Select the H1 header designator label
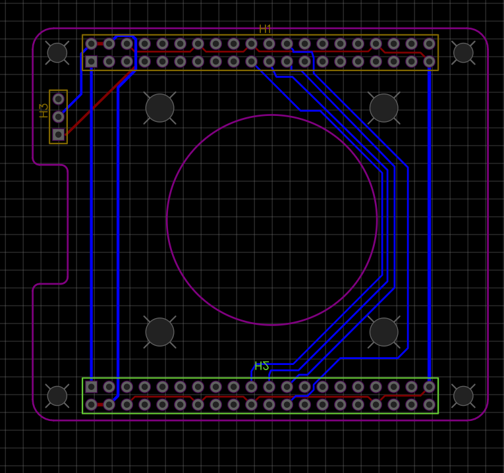Screen dimensions: 504x473 [266, 29]
